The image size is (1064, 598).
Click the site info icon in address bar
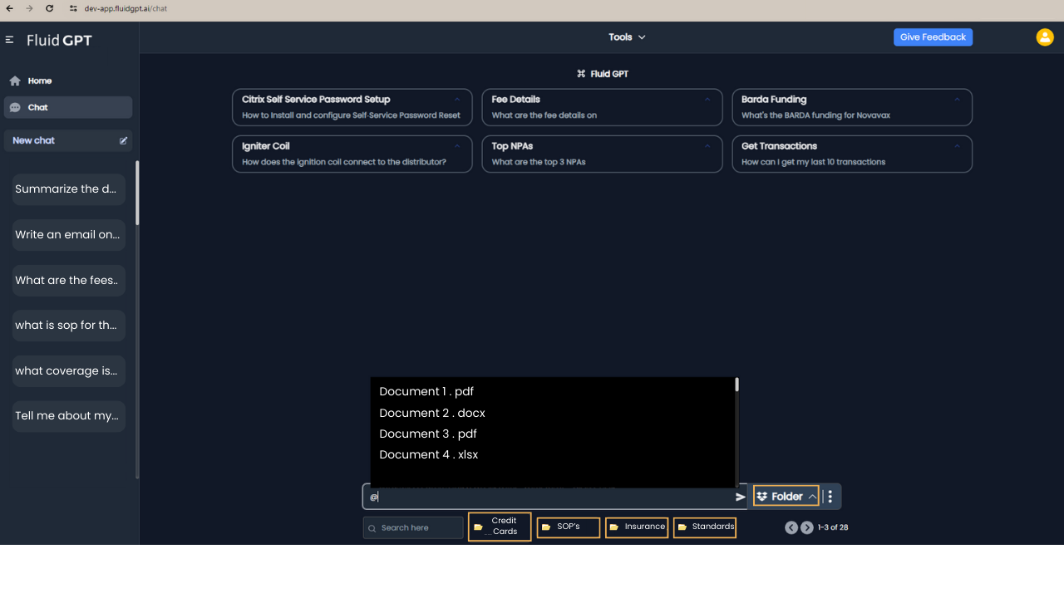point(73,8)
